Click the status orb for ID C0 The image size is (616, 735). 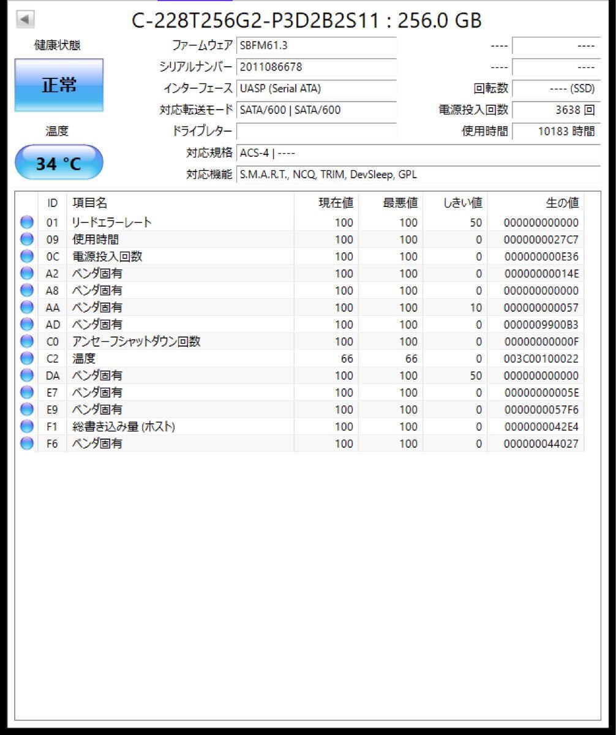27,341
